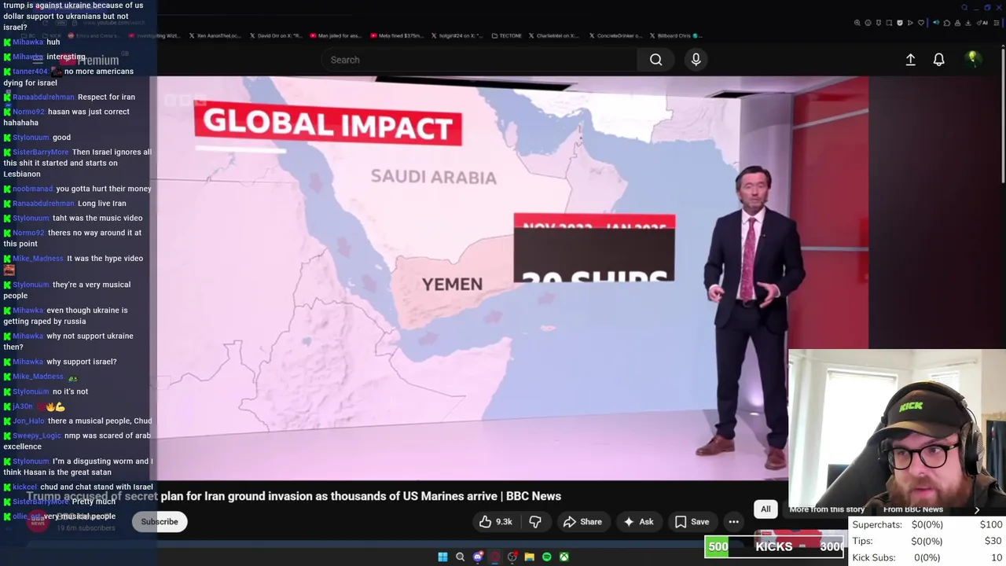This screenshot has height=566, width=1006.
Task: Open Windows taskbar search
Action: click(460, 557)
